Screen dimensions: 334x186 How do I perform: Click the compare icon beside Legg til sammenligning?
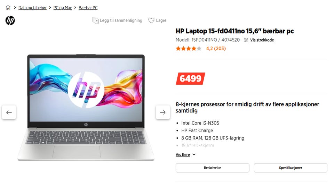(95, 20)
